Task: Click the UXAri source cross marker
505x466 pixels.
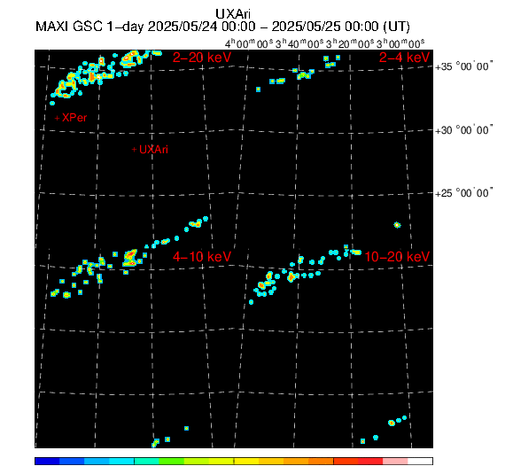Action: click(135, 150)
